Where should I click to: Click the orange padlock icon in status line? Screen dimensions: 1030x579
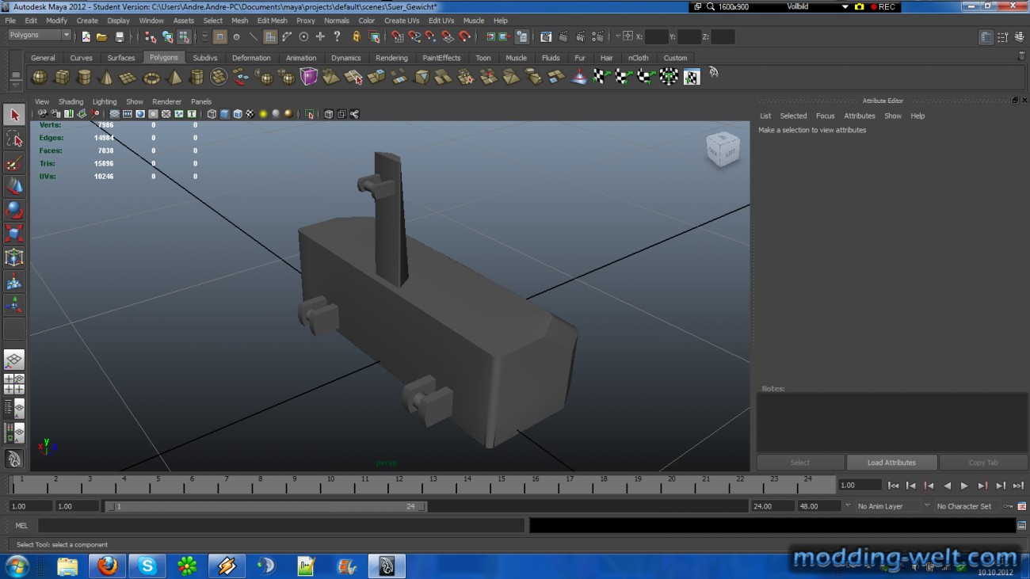356,36
